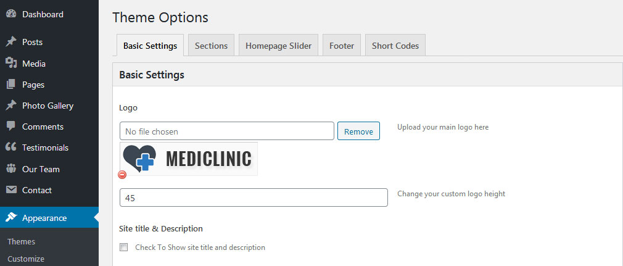Click the Remove logo button
This screenshot has height=266, width=623.
tap(358, 131)
